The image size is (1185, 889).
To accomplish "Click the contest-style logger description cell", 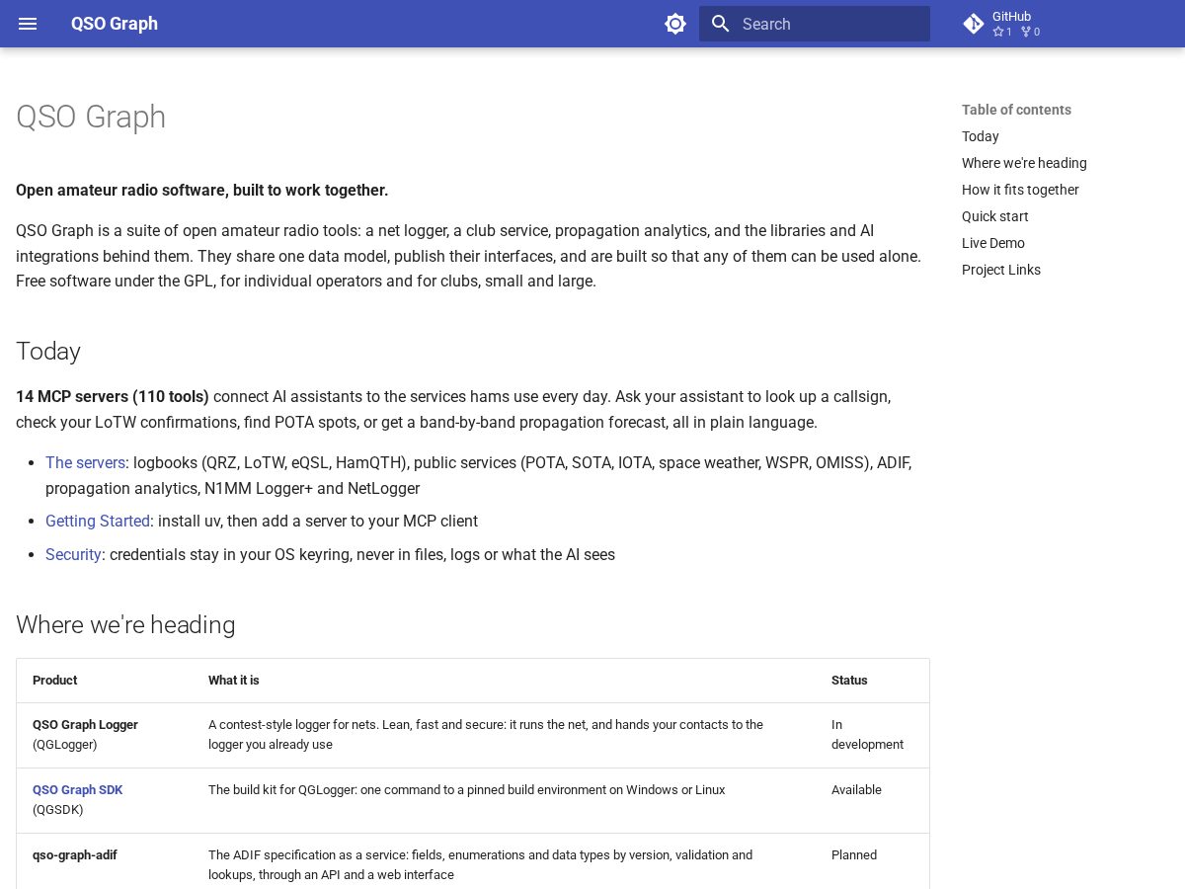I will 504,735.
